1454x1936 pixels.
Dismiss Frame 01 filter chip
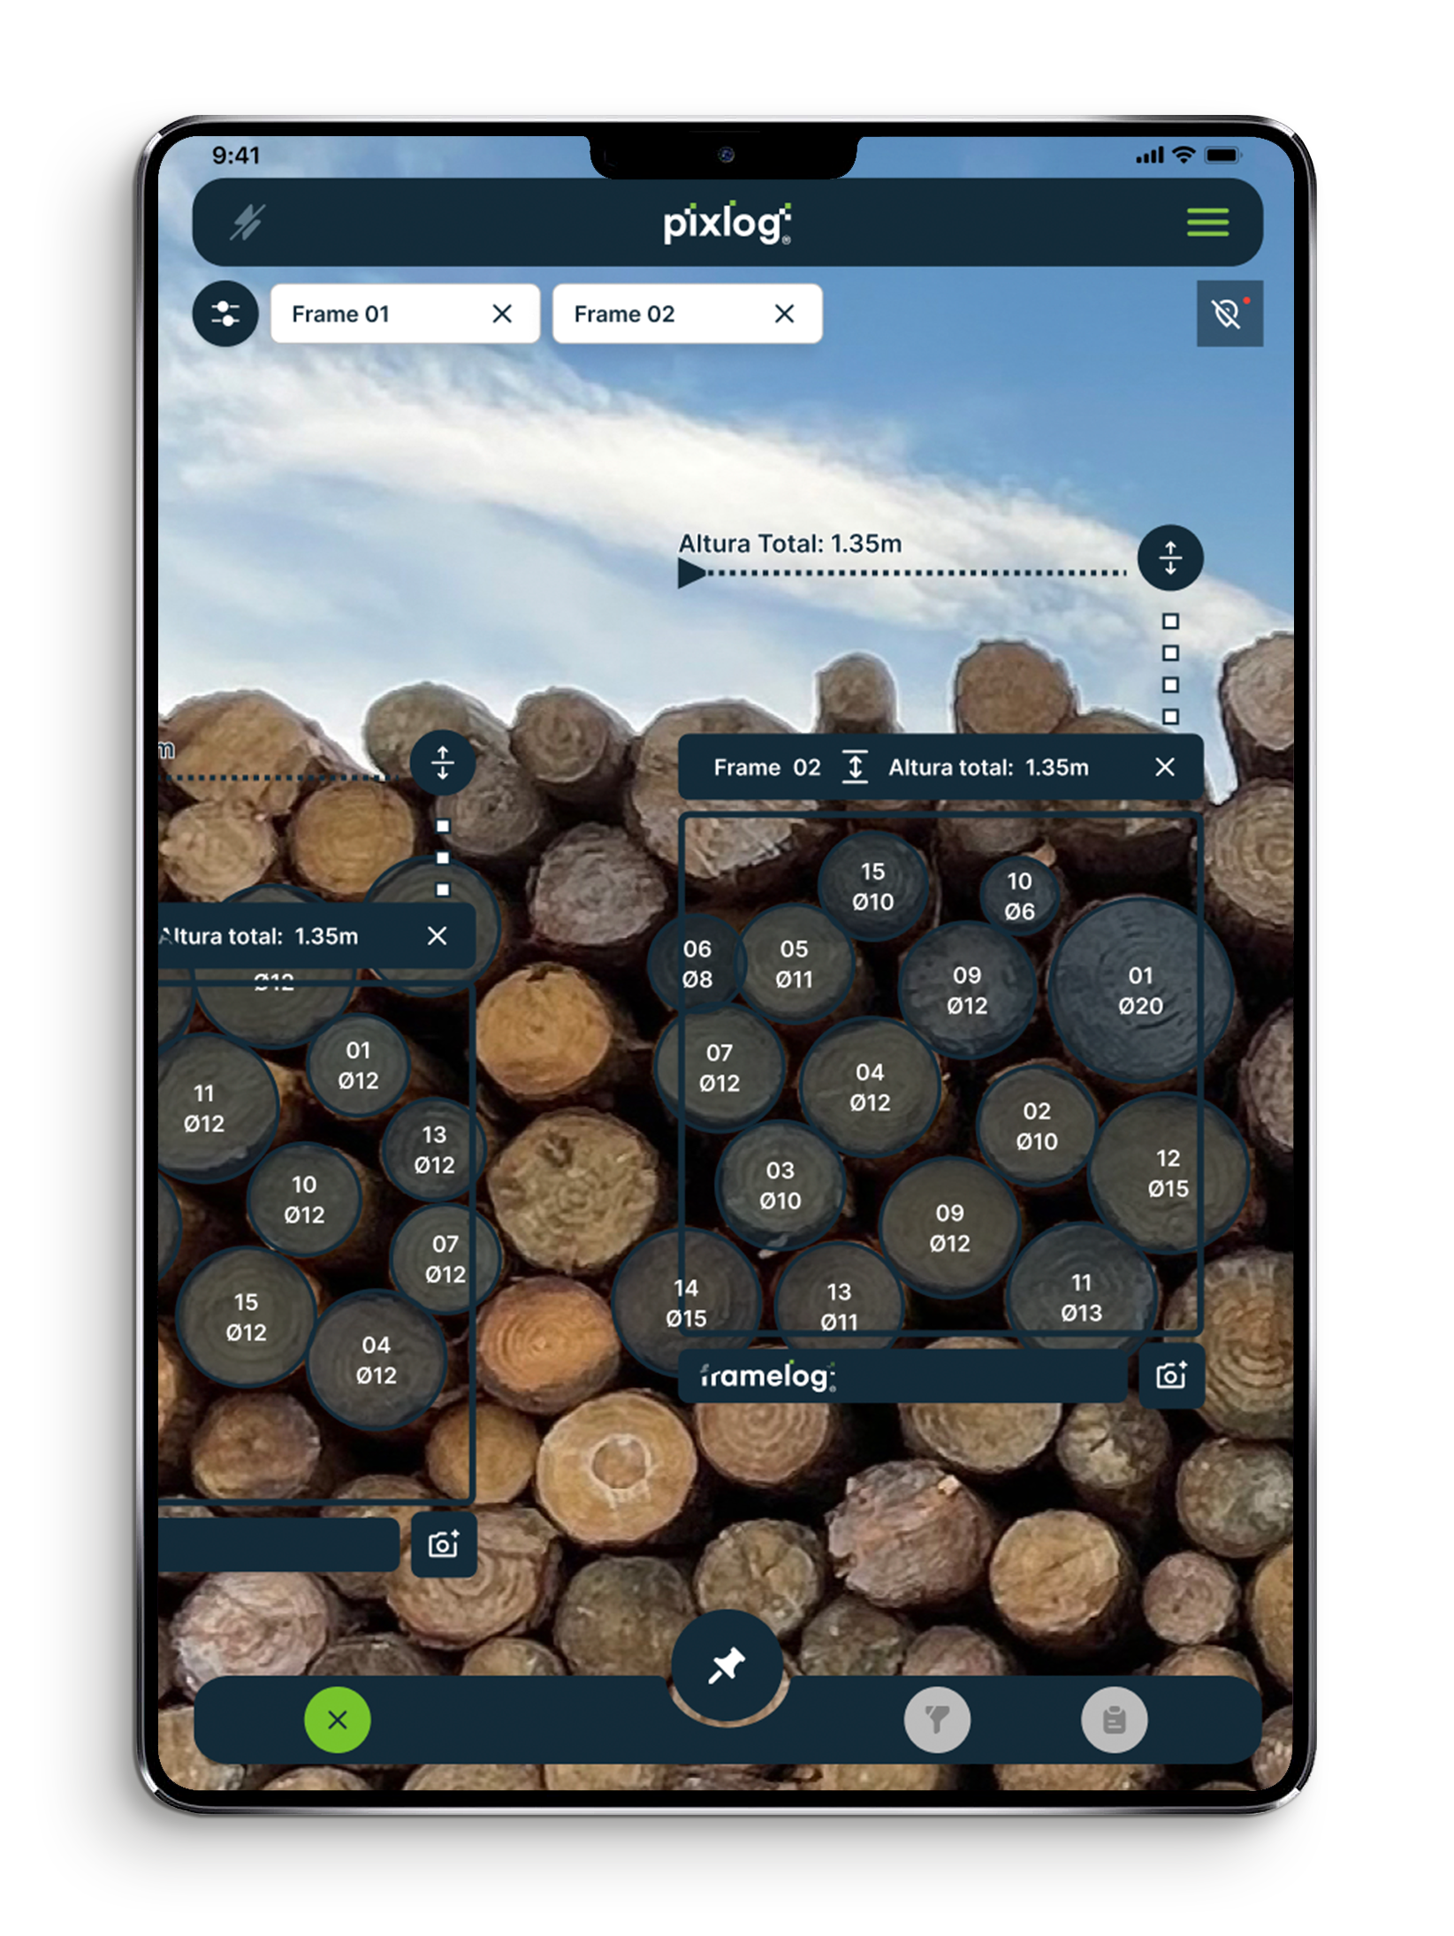pyautogui.click(x=502, y=314)
